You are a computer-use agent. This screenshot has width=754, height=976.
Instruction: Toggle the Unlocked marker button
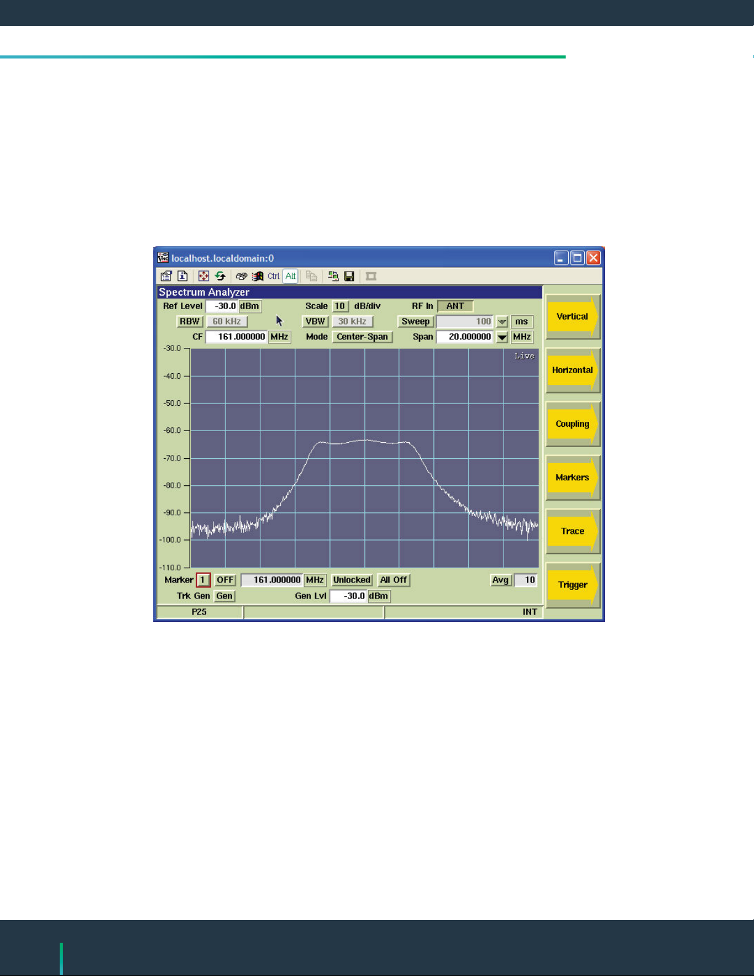(352, 580)
